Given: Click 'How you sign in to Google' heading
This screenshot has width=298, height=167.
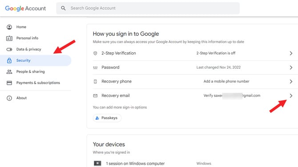Looking at the screenshot, I should (126, 34).
